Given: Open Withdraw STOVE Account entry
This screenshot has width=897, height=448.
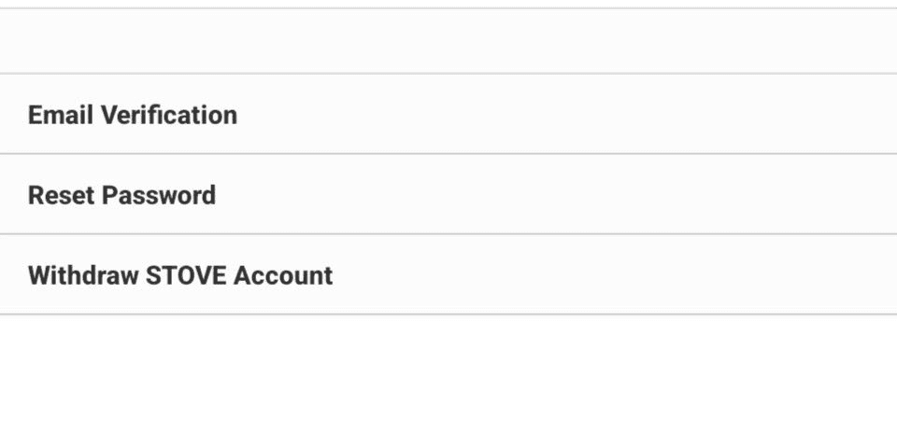Looking at the screenshot, I should (448, 274).
